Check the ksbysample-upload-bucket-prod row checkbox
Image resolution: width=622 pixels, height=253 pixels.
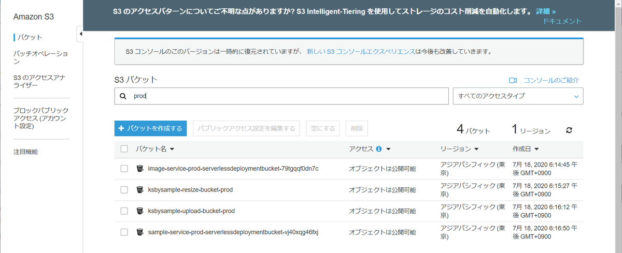click(124, 211)
